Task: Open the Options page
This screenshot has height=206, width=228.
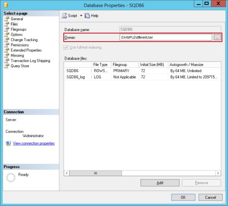Action: [17, 35]
